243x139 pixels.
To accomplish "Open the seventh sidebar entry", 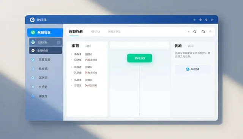I will (43, 87).
